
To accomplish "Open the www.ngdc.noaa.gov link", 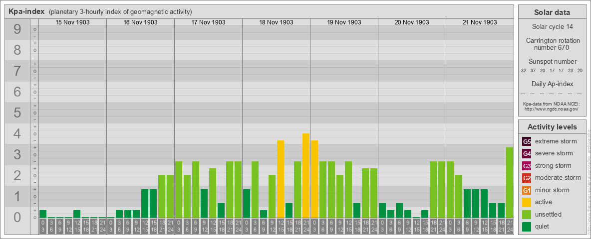I will click(552, 109).
